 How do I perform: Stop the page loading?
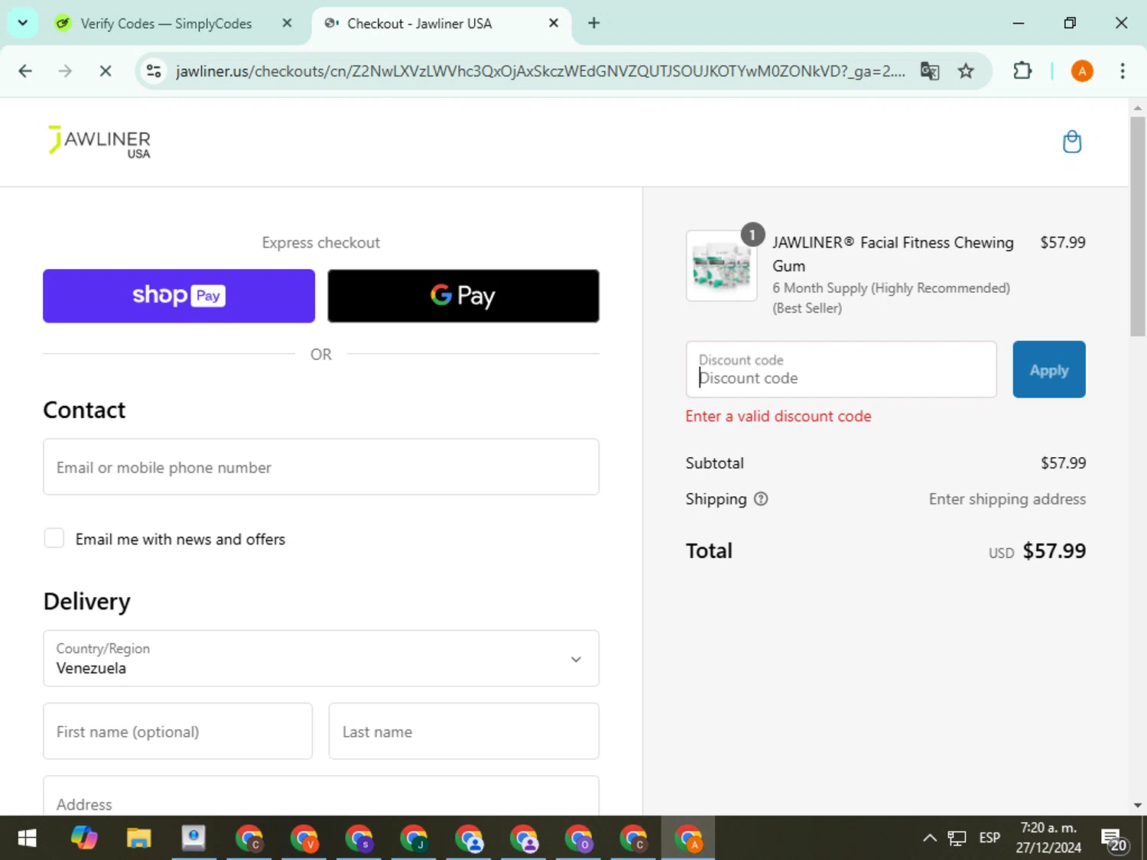[106, 71]
